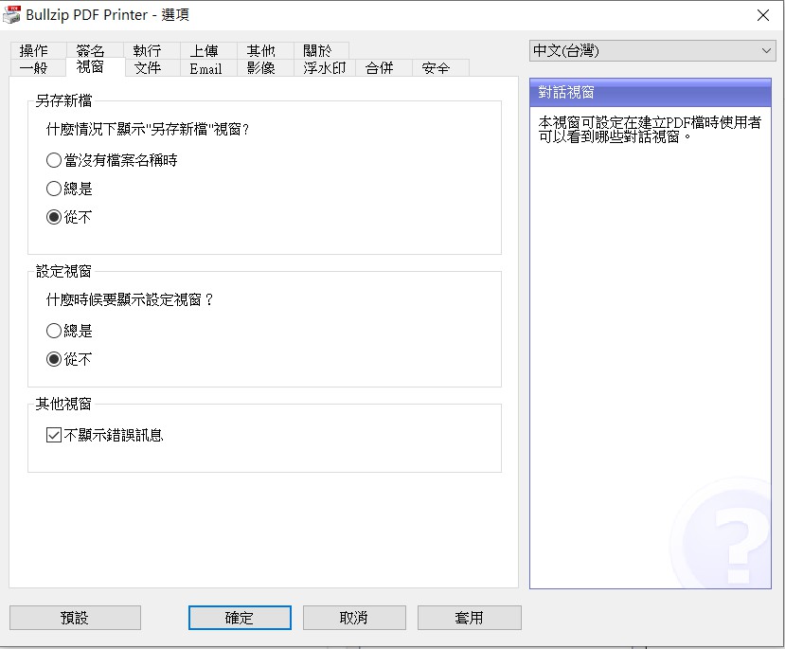Open the 操作 tab
The image size is (785, 649).
click(x=38, y=50)
